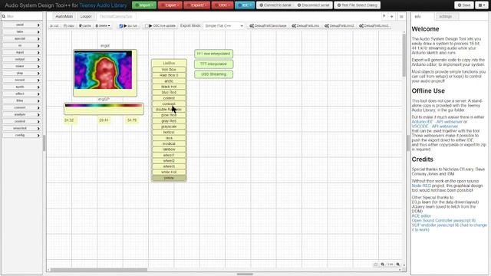Screen dimensions: 491x276
Task: Open the OSC dropdown menu
Action: [222, 5]
